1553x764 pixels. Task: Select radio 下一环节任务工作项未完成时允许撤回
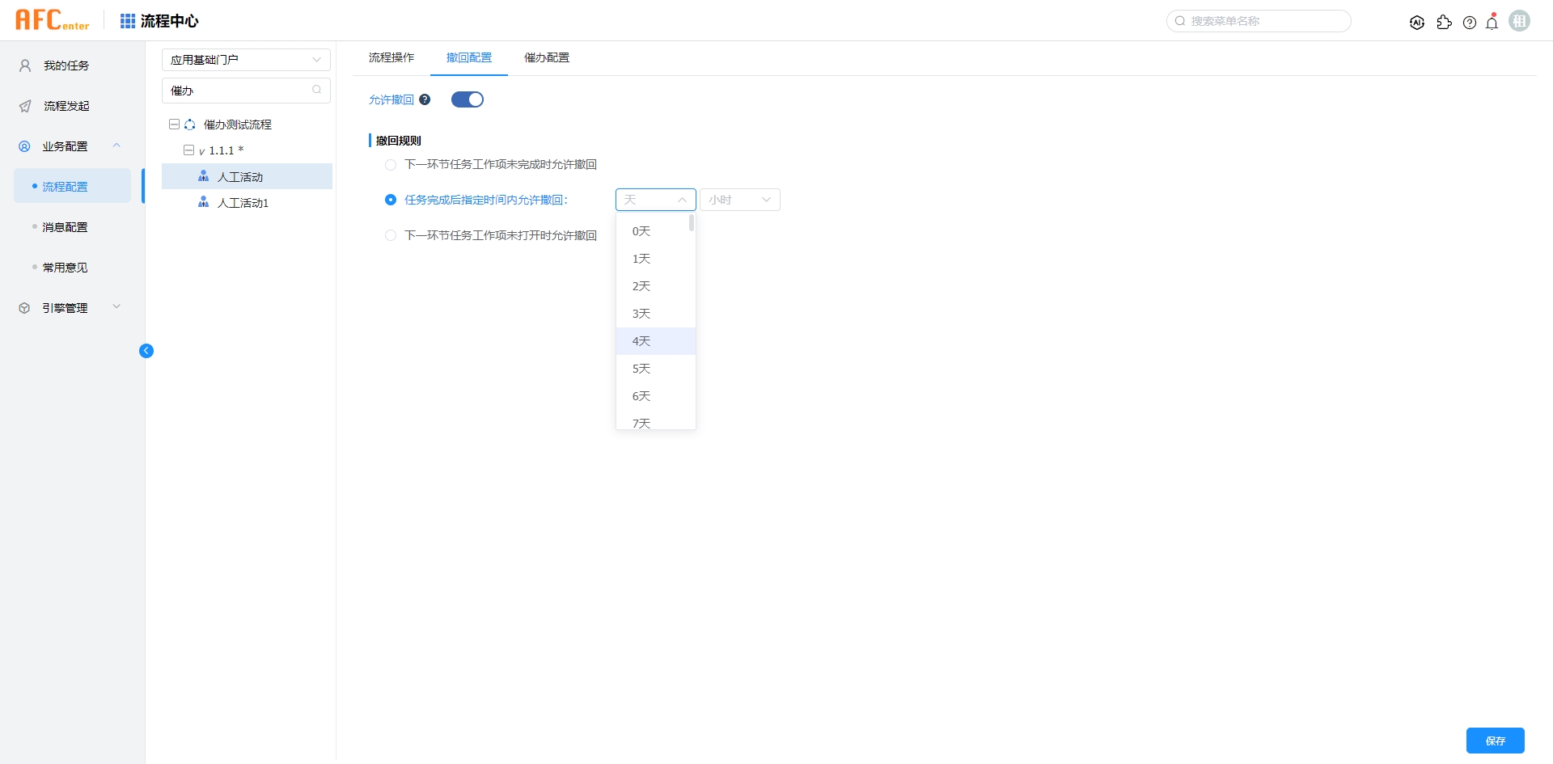[x=391, y=165]
